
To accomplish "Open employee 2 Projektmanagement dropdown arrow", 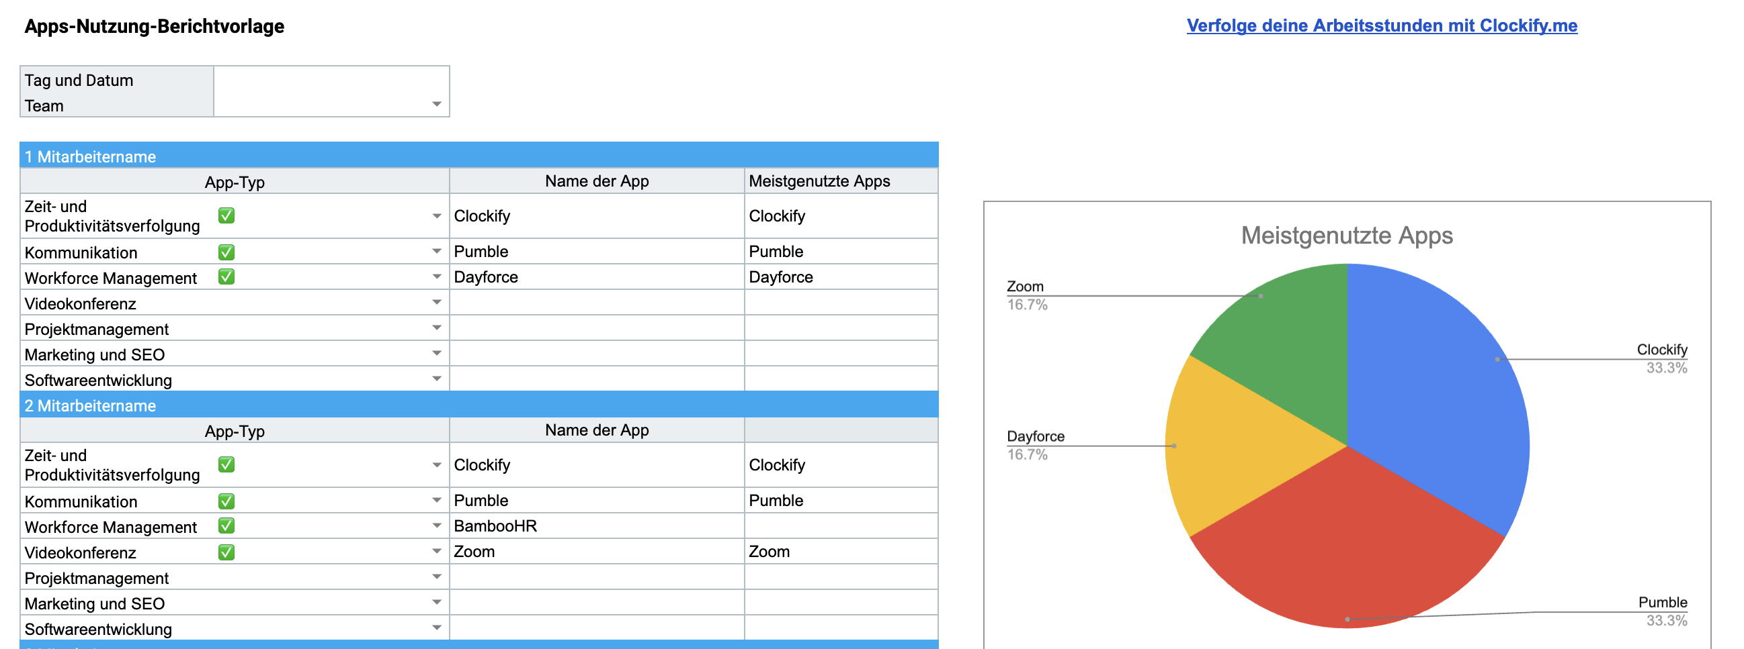I will pyautogui.click(x=437, y=577).
